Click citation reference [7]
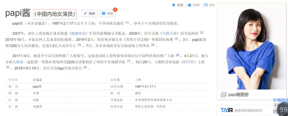Screen dimensions: 288x116 [129, 61]
